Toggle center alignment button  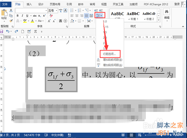pyautogui.click(x=77, y=16)
